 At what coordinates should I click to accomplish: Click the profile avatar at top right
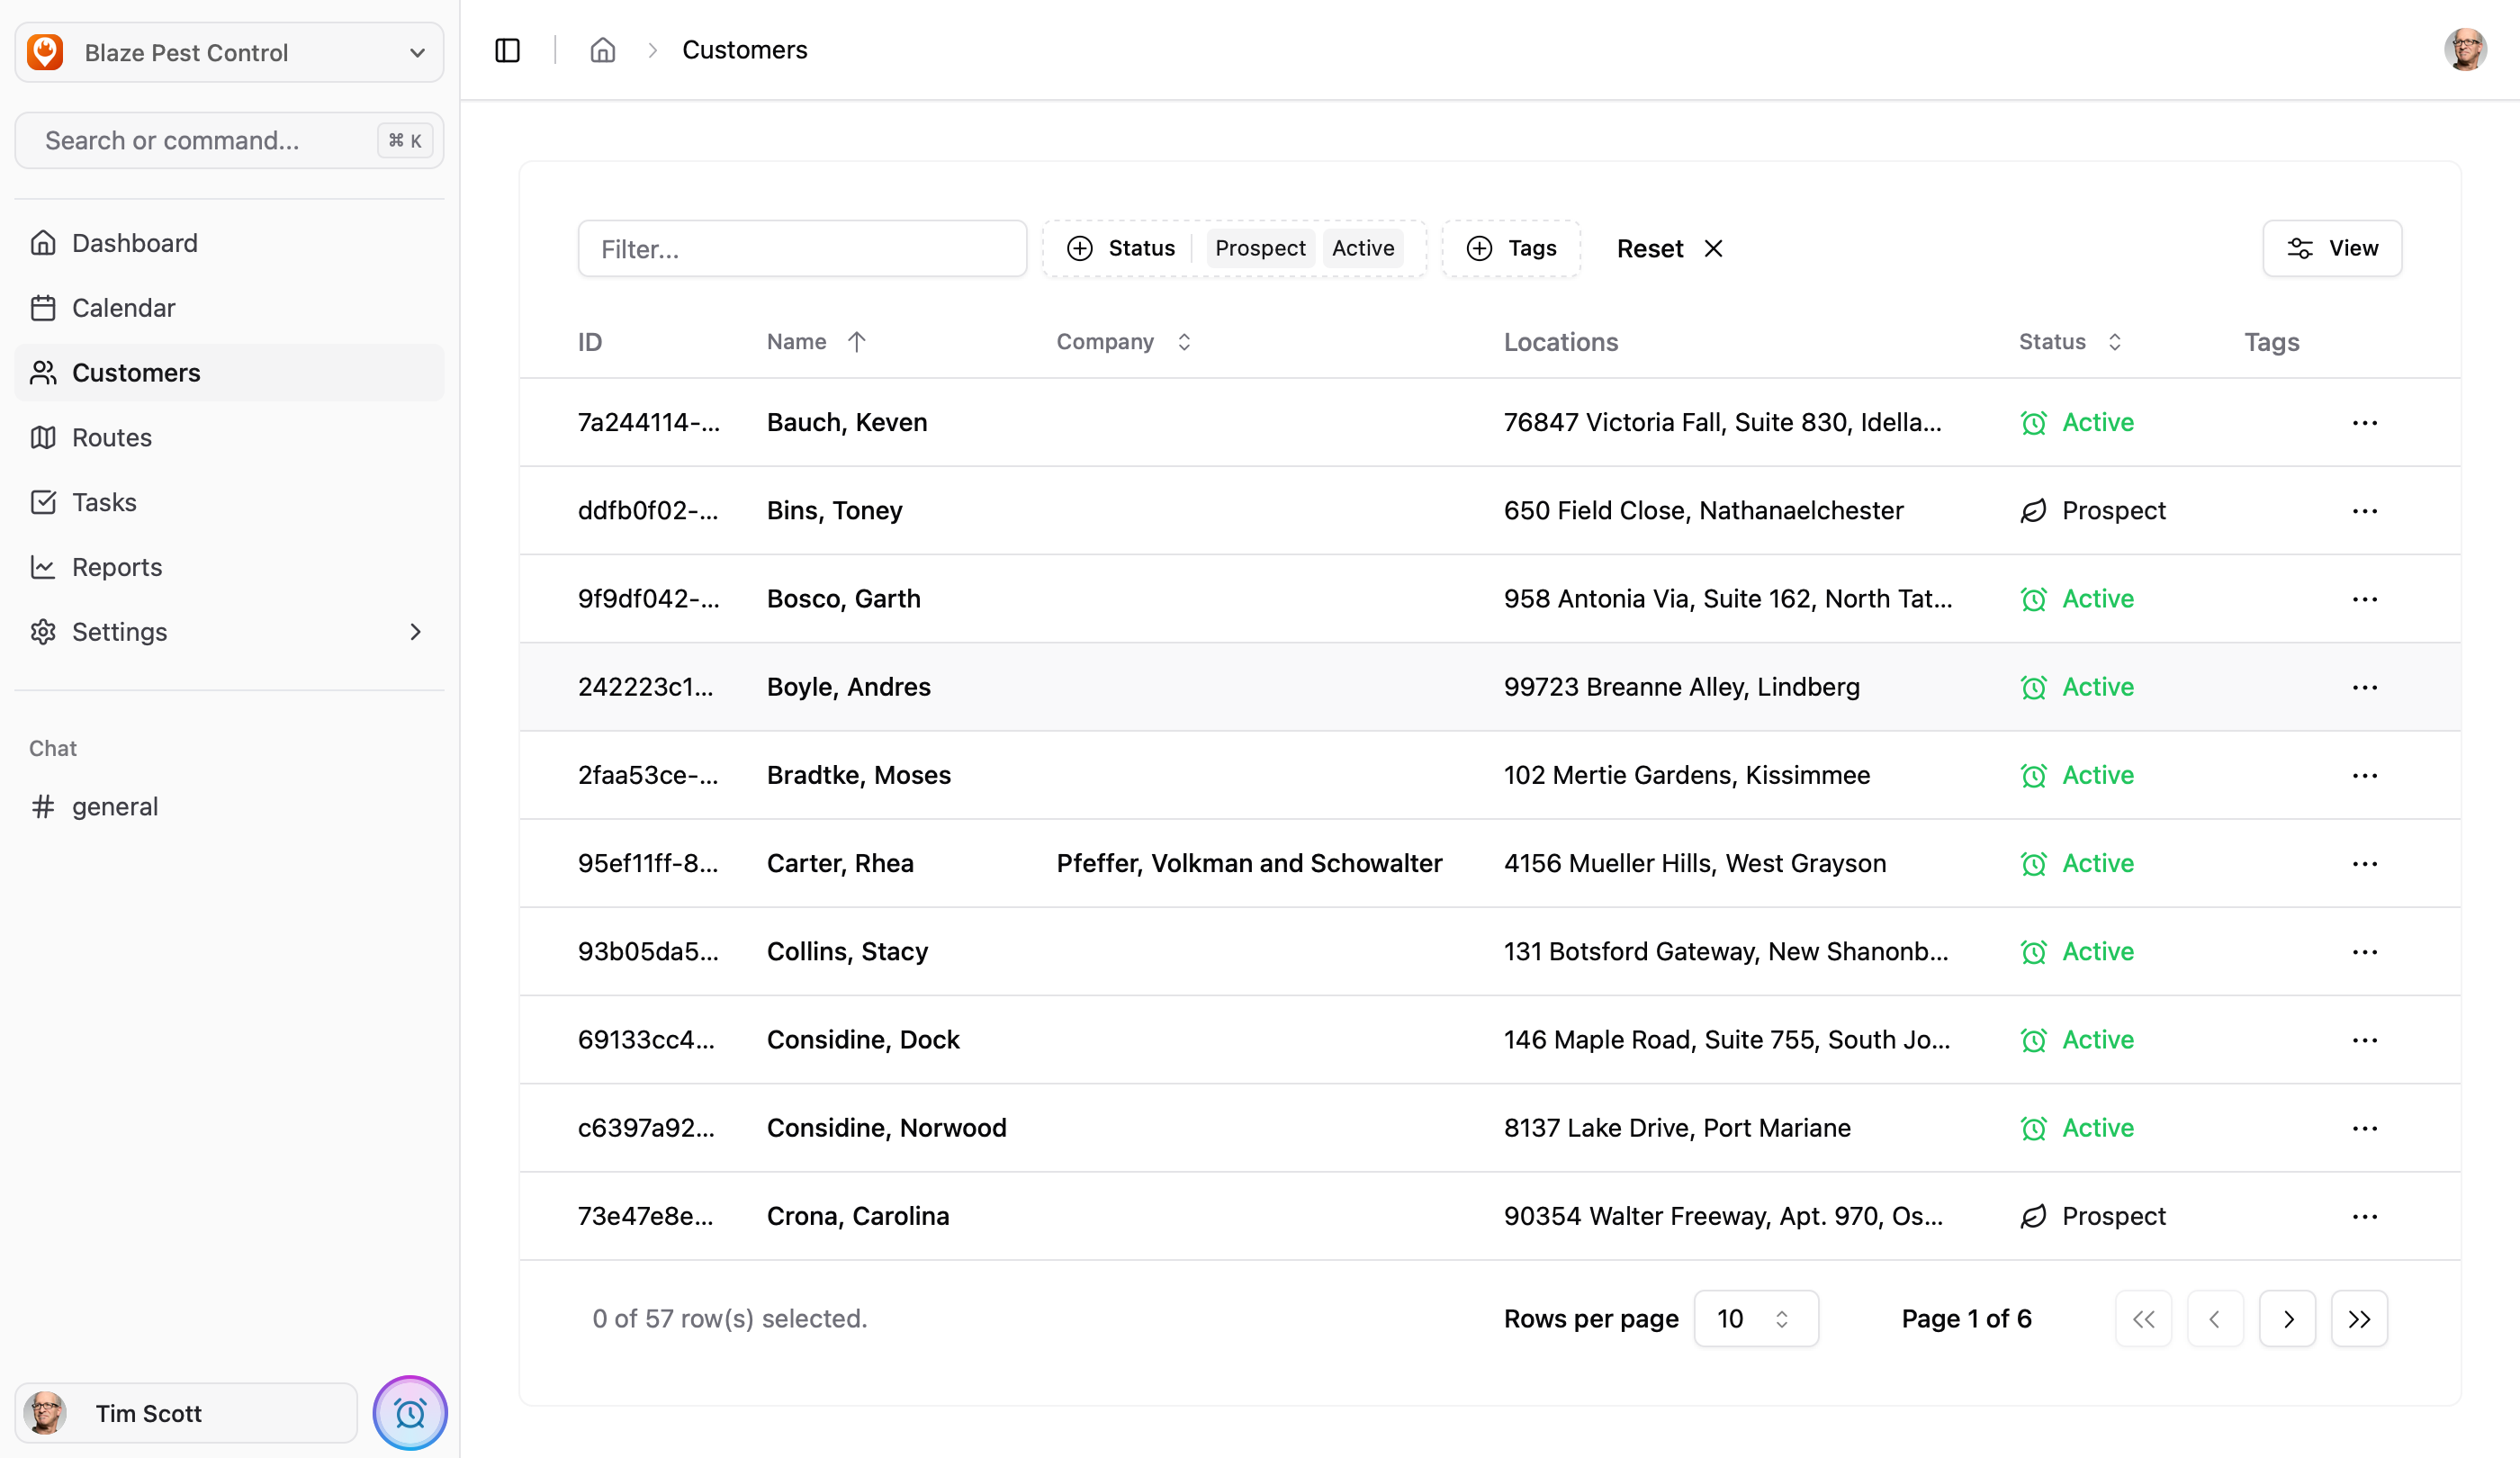pyautogui.click(x=2464, y=50)
